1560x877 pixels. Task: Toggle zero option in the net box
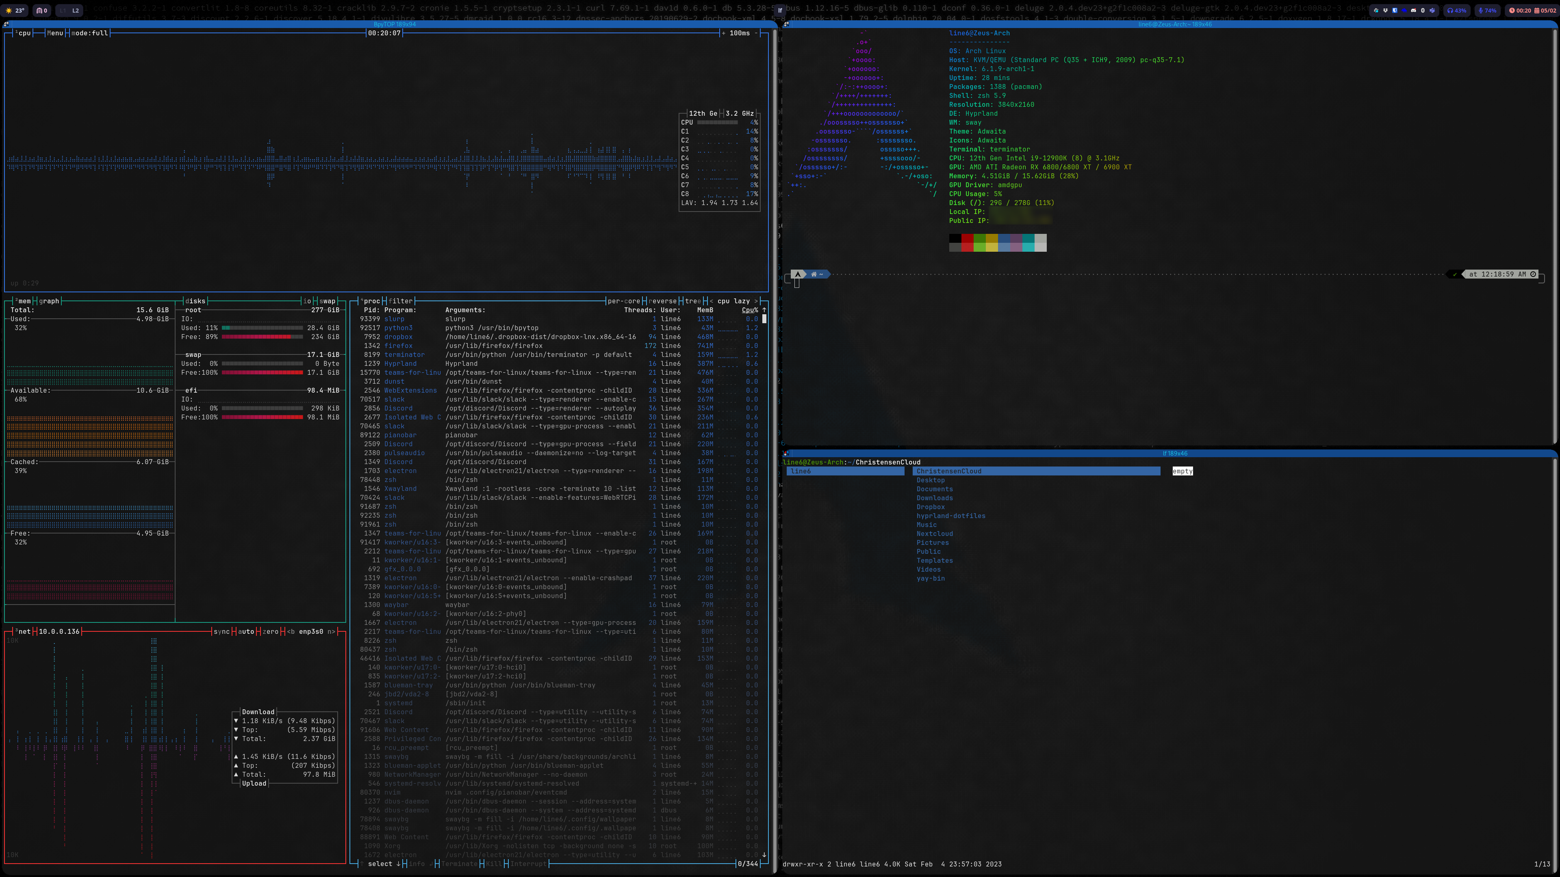tap(270, 631)
